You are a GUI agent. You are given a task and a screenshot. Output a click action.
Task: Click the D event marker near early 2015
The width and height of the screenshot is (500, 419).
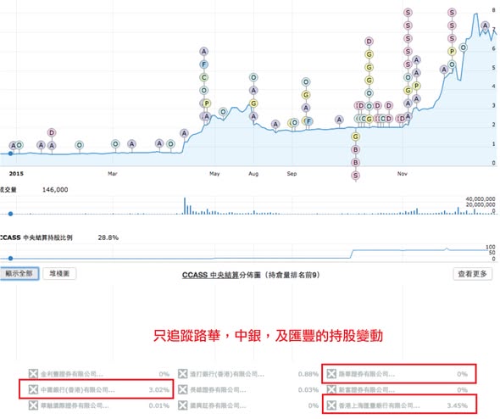[x=52, y=132]
